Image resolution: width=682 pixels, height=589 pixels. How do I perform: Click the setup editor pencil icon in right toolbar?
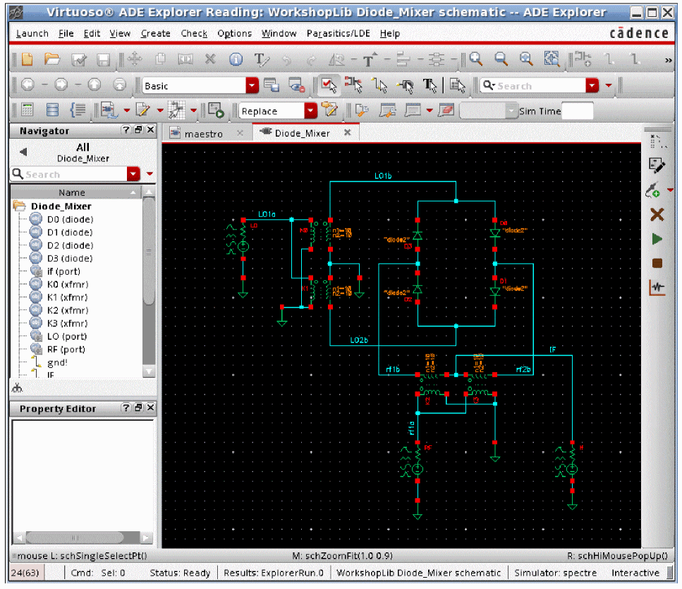(x=657, y=166)
